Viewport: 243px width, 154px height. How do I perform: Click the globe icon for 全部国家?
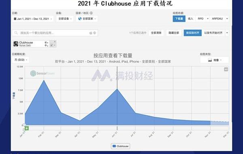tap(80, 19)
